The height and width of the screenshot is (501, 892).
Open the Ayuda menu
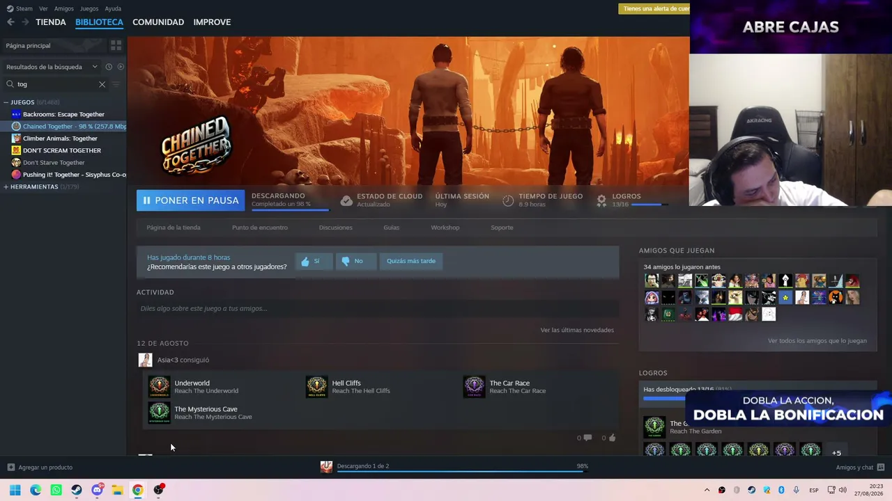(113, 8)
